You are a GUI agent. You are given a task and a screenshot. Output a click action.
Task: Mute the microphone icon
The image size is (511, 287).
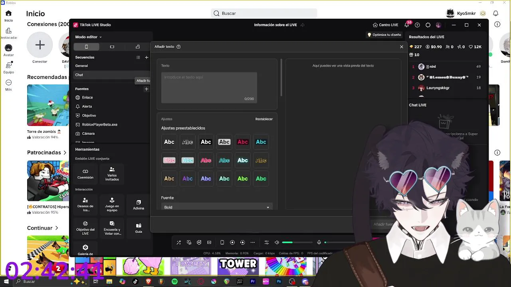319,242
